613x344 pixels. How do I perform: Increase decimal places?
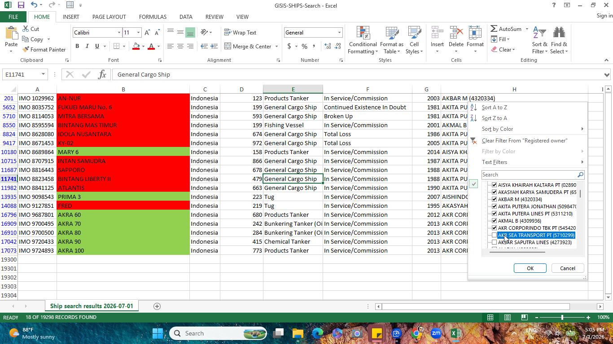[x=328, y=46]
